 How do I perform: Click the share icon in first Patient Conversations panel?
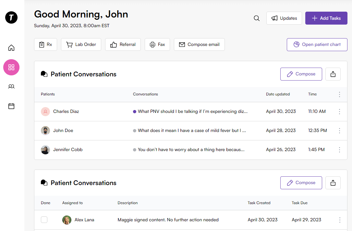333,74
